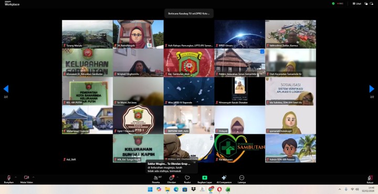This screenshot has height=194, width=378.
Task: Click the REC recording indicator
Action: click(x=340, y=4)
